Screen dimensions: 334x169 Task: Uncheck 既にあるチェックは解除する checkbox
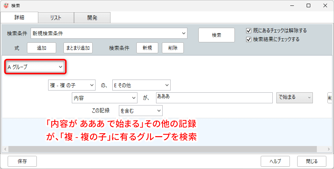click(249, 30)
